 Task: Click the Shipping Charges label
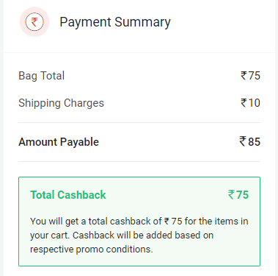click(x=61, y=103)
